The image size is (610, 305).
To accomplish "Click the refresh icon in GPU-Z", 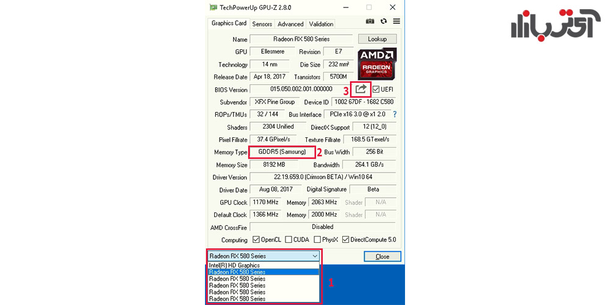I will tap(384, 21).
